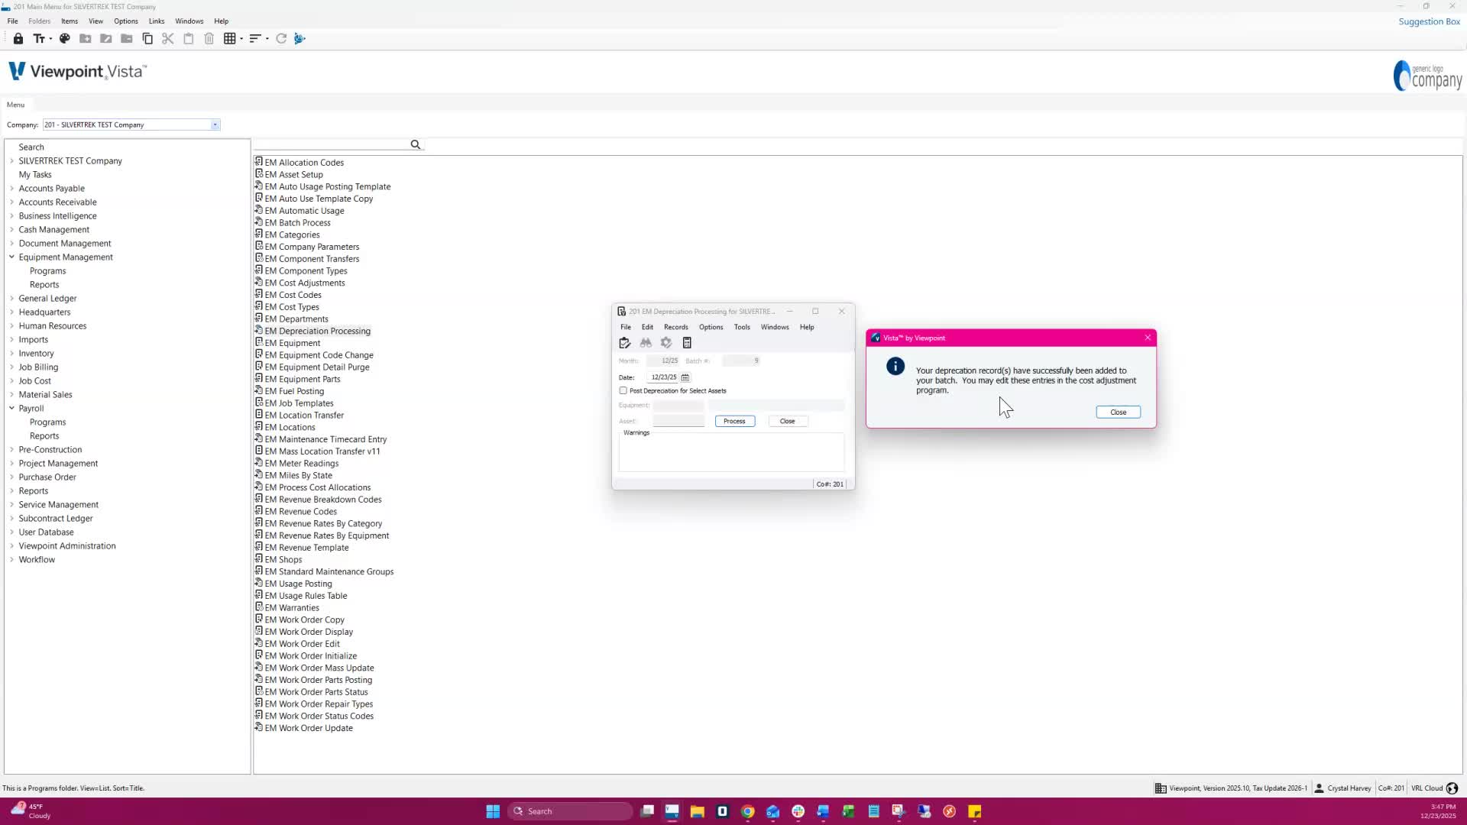
Task: Open the grid view toolbar icon
Action: (229, 39)
